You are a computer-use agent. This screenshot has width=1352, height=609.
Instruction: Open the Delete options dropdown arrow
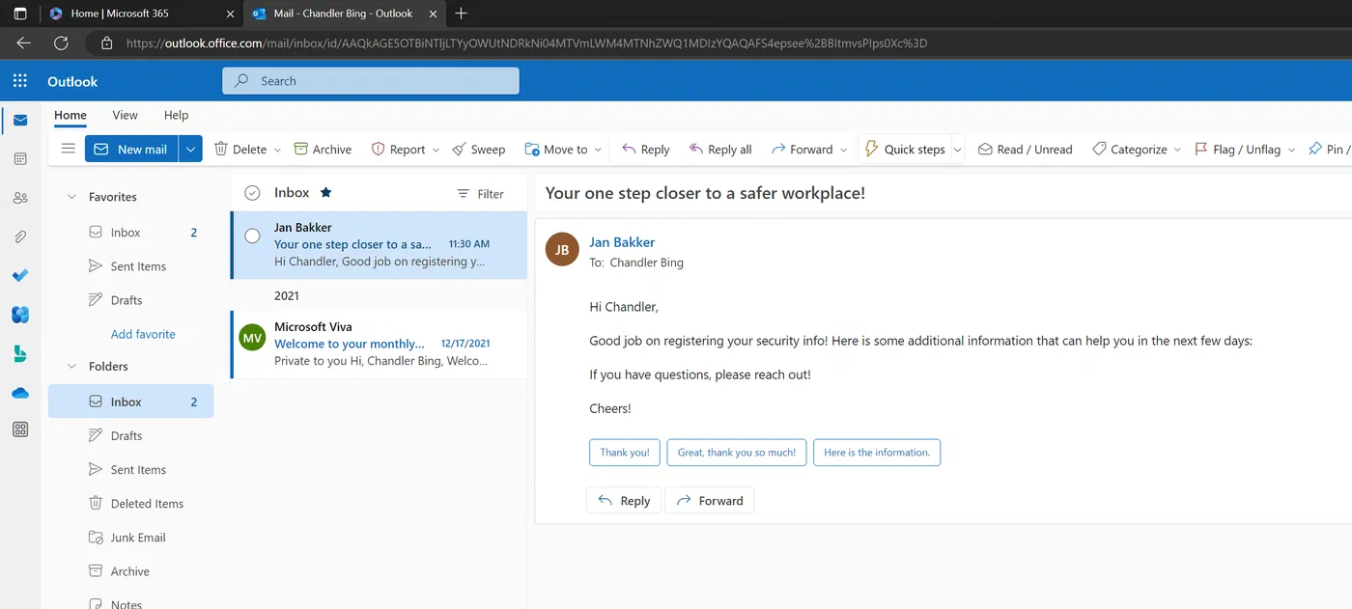pos(277,150)
